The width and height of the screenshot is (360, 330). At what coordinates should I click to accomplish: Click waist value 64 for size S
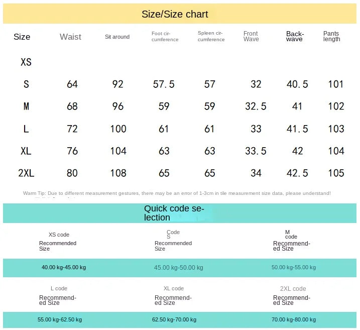(x=72, y=84)
